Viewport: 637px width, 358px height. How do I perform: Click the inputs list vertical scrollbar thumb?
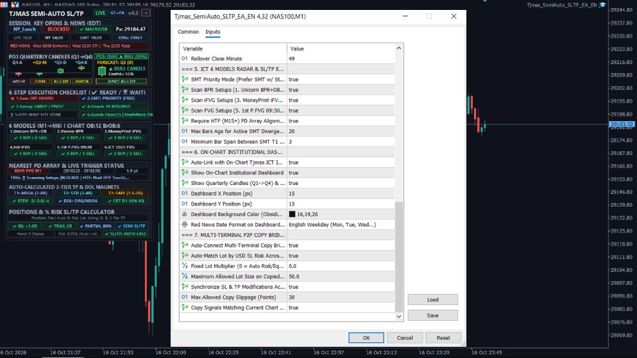(399, 257)
